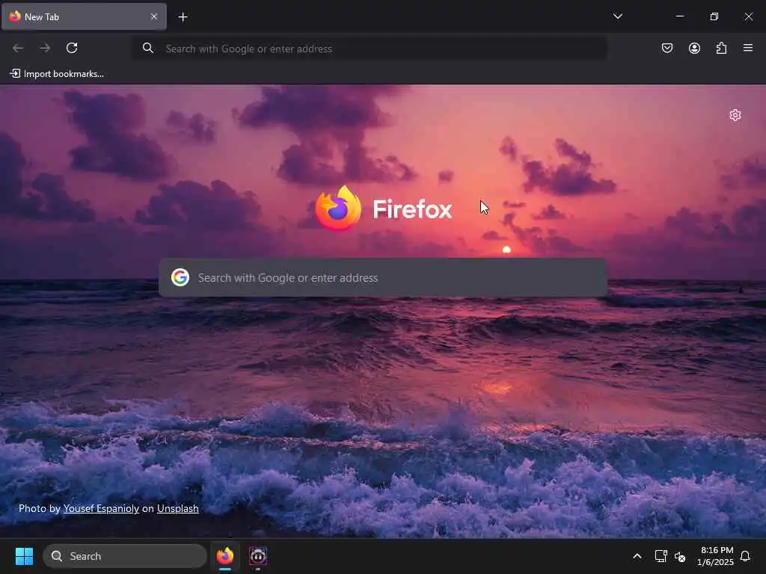Open Save to Pocket button
766x574 pixels.
[x=667, y=48]
